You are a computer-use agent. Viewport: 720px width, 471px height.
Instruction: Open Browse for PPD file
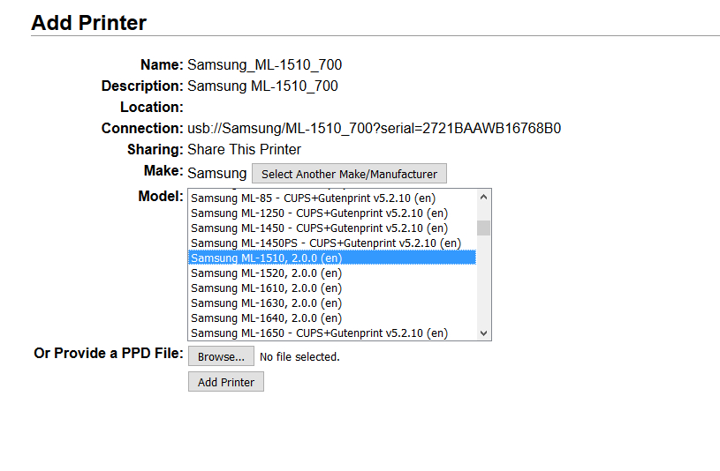click(221, 356)
